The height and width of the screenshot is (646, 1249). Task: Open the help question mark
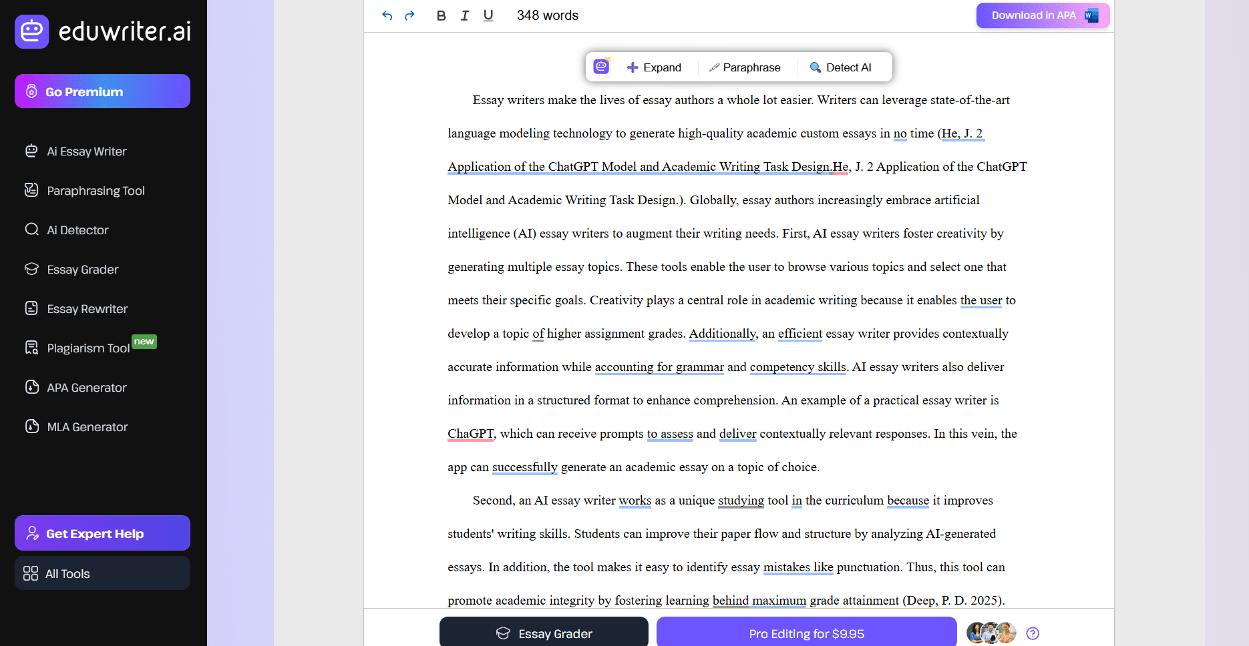pos(1033,633)
